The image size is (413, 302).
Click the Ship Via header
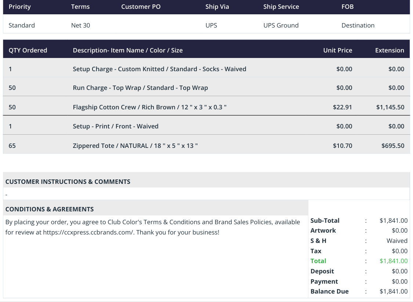tap(217, 7)
